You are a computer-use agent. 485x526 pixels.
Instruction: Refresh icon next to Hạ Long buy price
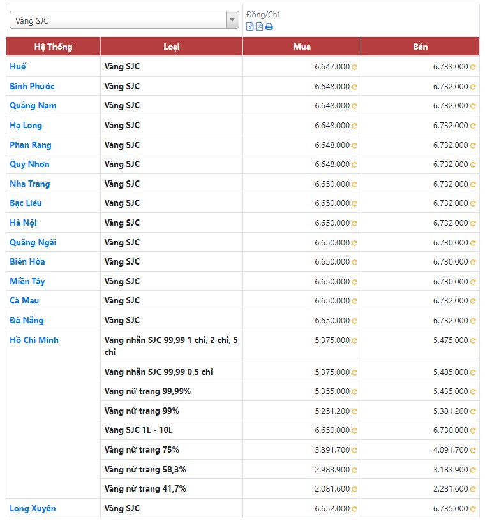click(x=354, y=126)
